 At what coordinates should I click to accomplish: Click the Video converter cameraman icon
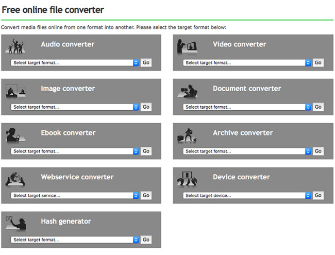[187, 46]
